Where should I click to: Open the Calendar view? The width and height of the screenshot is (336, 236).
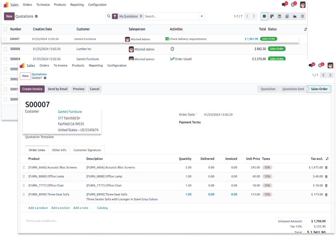pyautogui.click(x=279, y=16)
